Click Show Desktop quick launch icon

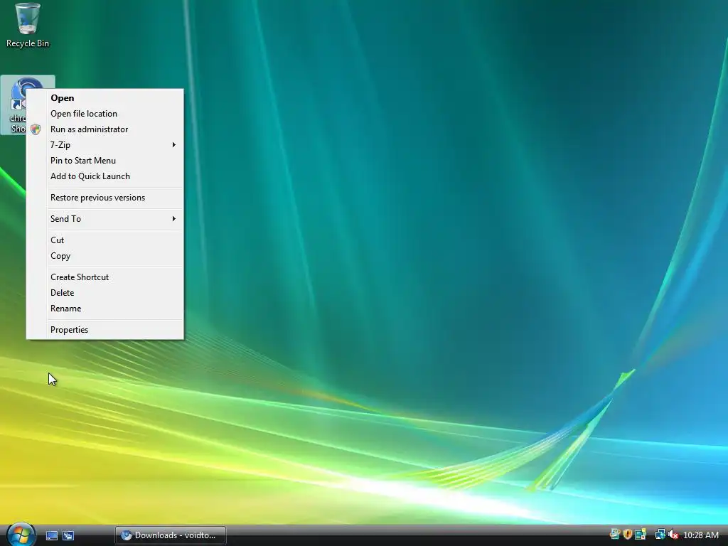click(x=52, y=535)
